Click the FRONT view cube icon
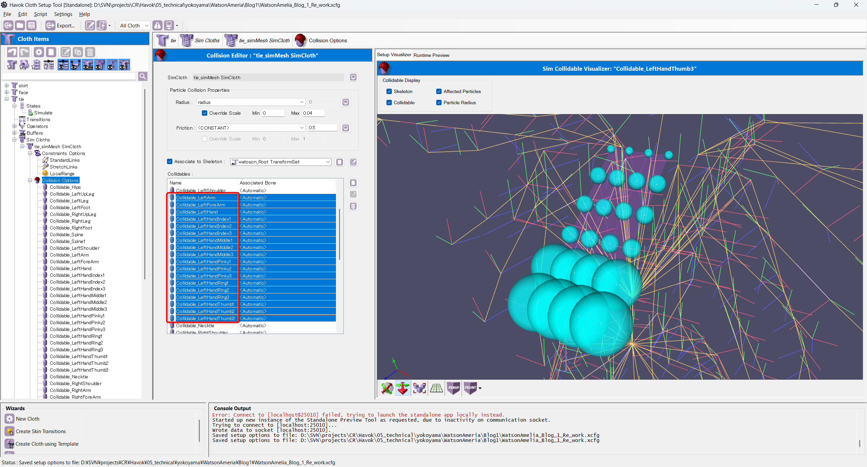The height and width of the screenshot is (467, 867). coord(470,388)
